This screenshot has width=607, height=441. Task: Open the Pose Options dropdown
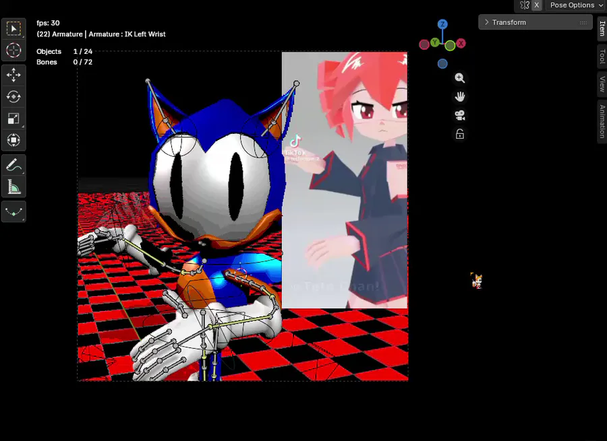tap(577, 5)
